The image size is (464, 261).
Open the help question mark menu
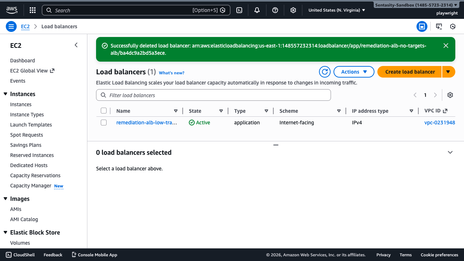coord(275,10)
